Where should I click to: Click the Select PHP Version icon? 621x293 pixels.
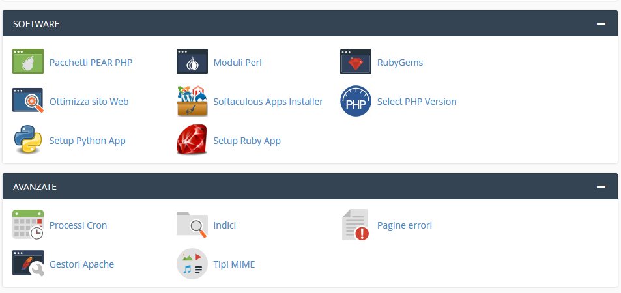[x=356, y=101]
